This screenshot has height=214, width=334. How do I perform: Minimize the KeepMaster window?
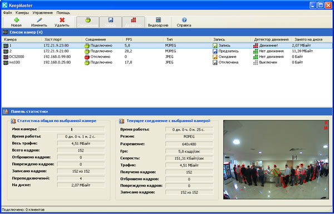pyautogui.click(x=313, y=5)
